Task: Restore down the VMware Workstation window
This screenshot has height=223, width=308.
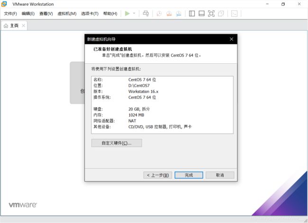Action: pyautogui.click(x=283, y=4)
